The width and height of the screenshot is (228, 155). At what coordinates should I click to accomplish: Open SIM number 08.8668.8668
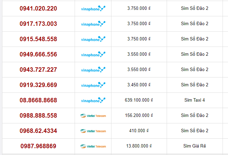[38, 100]
